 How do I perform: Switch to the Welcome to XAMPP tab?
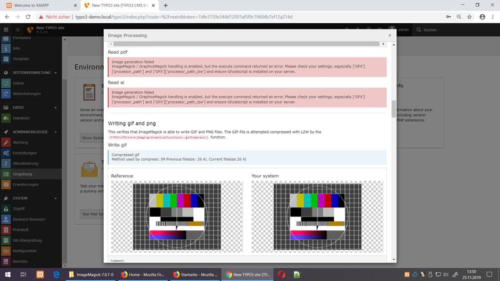[x=41, y=6]
